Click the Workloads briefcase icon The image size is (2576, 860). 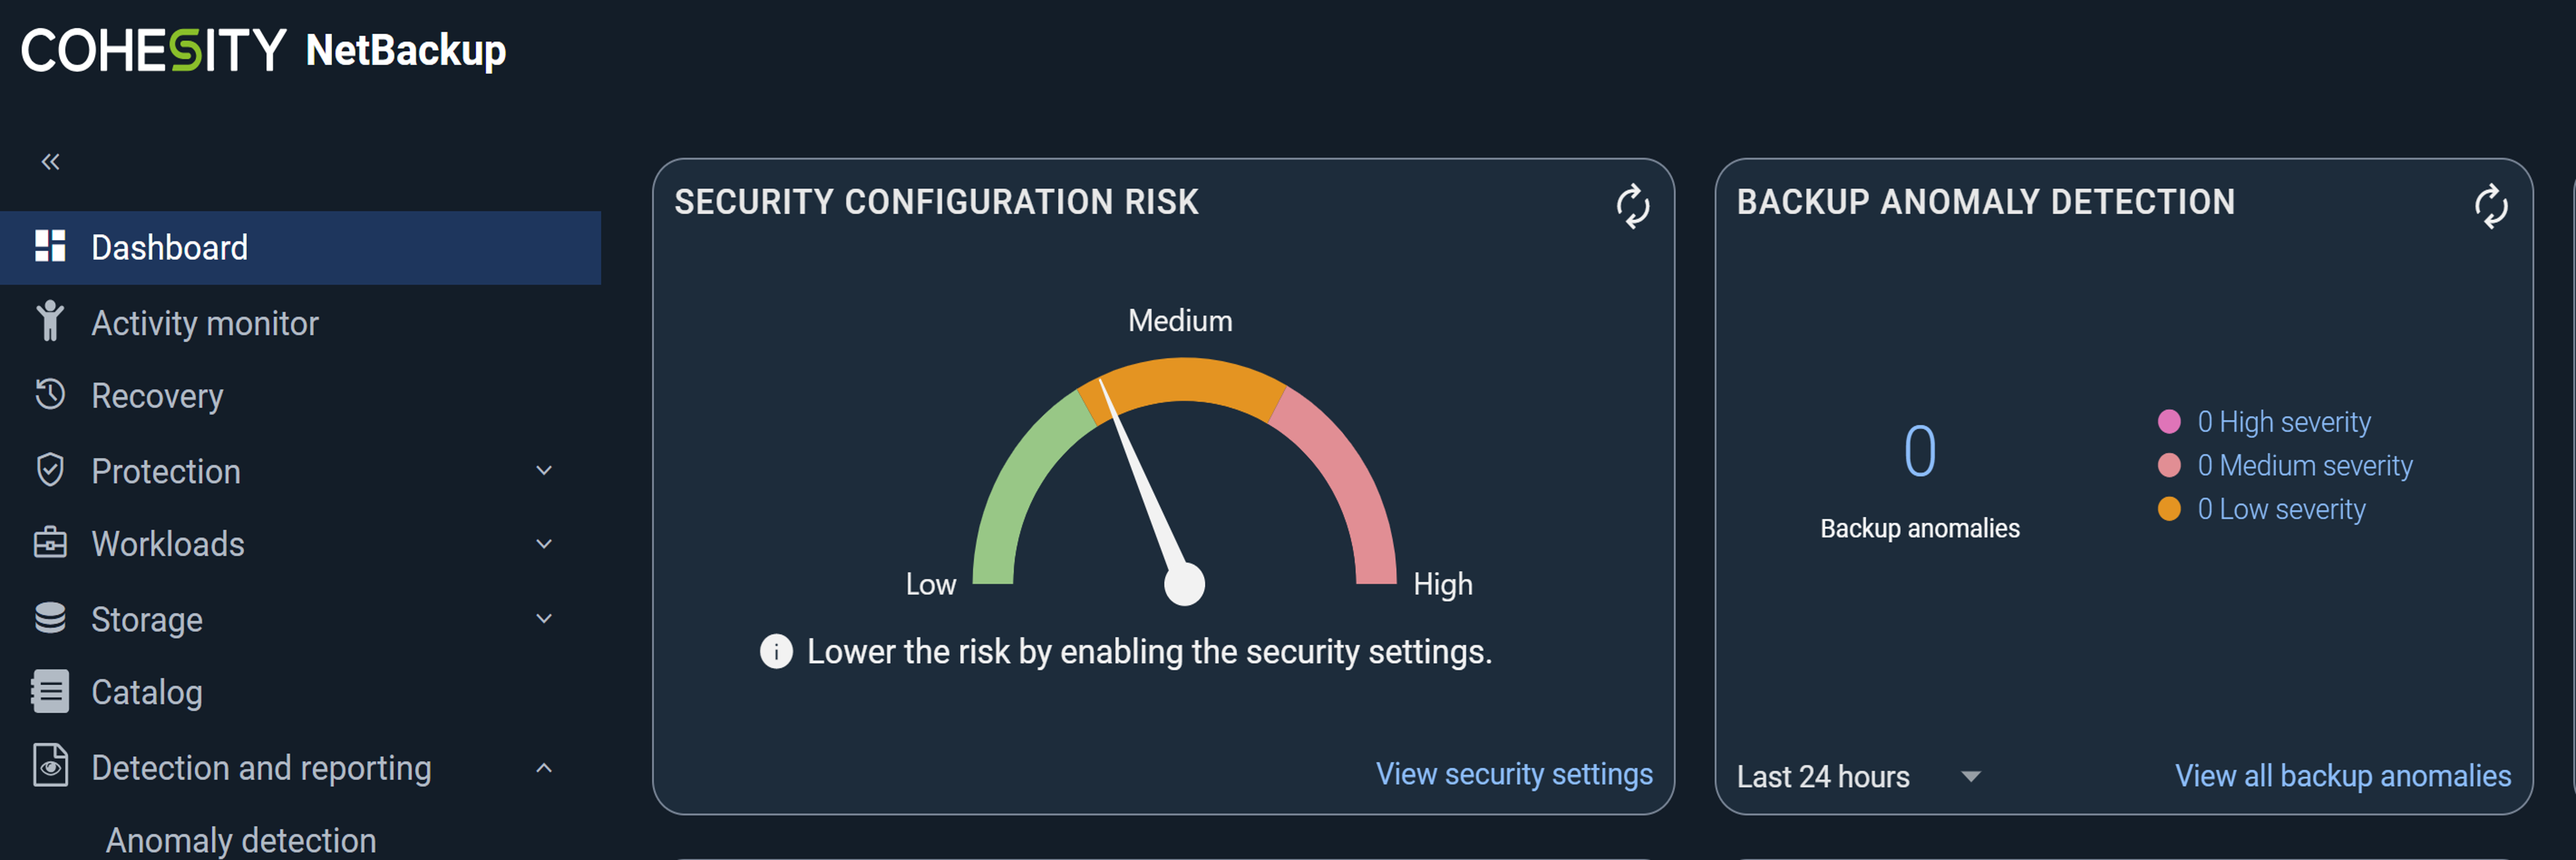point(50,543)
